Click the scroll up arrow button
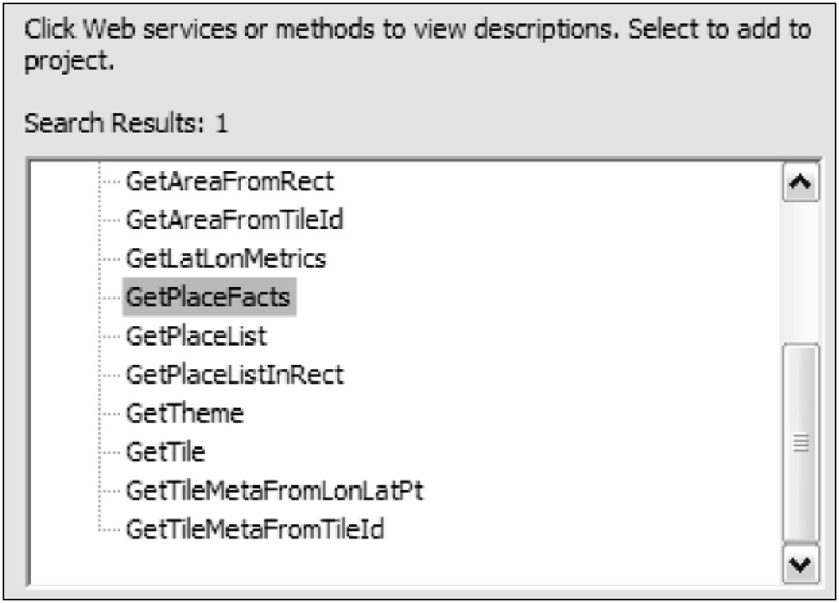Viewport: 839px width, 603px height. tap(800, 182)
